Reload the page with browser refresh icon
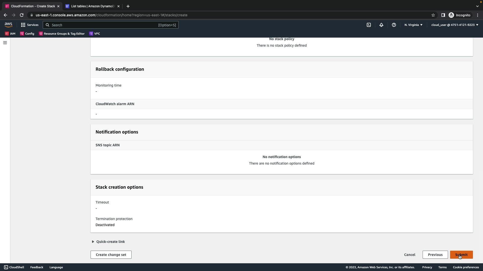This screenshot has width=483, height=271. tap(22, 15)
